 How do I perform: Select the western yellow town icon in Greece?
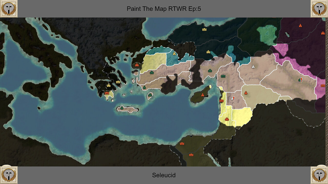pos(109,85)
